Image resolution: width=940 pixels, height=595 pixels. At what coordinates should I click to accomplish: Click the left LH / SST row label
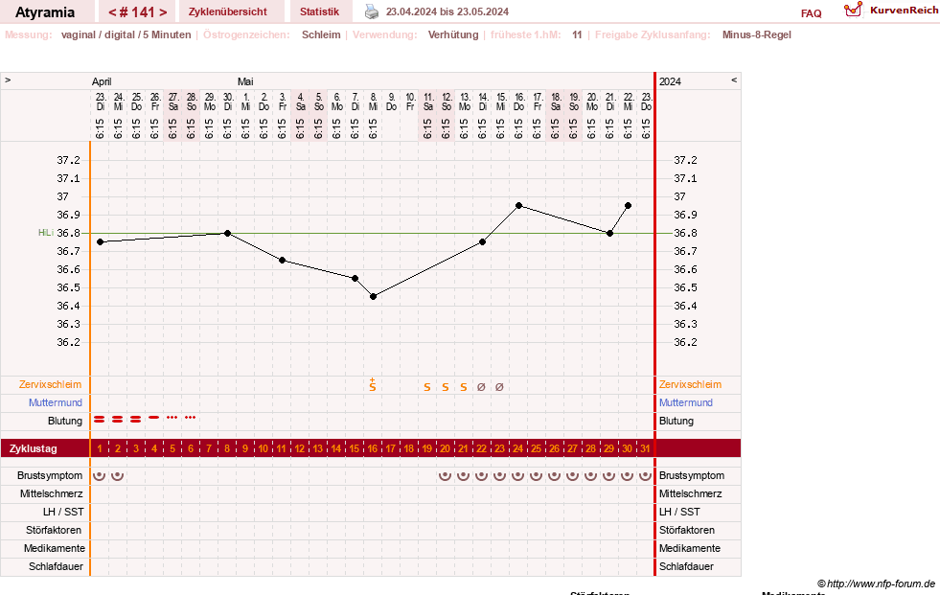[x=63, y=512]
